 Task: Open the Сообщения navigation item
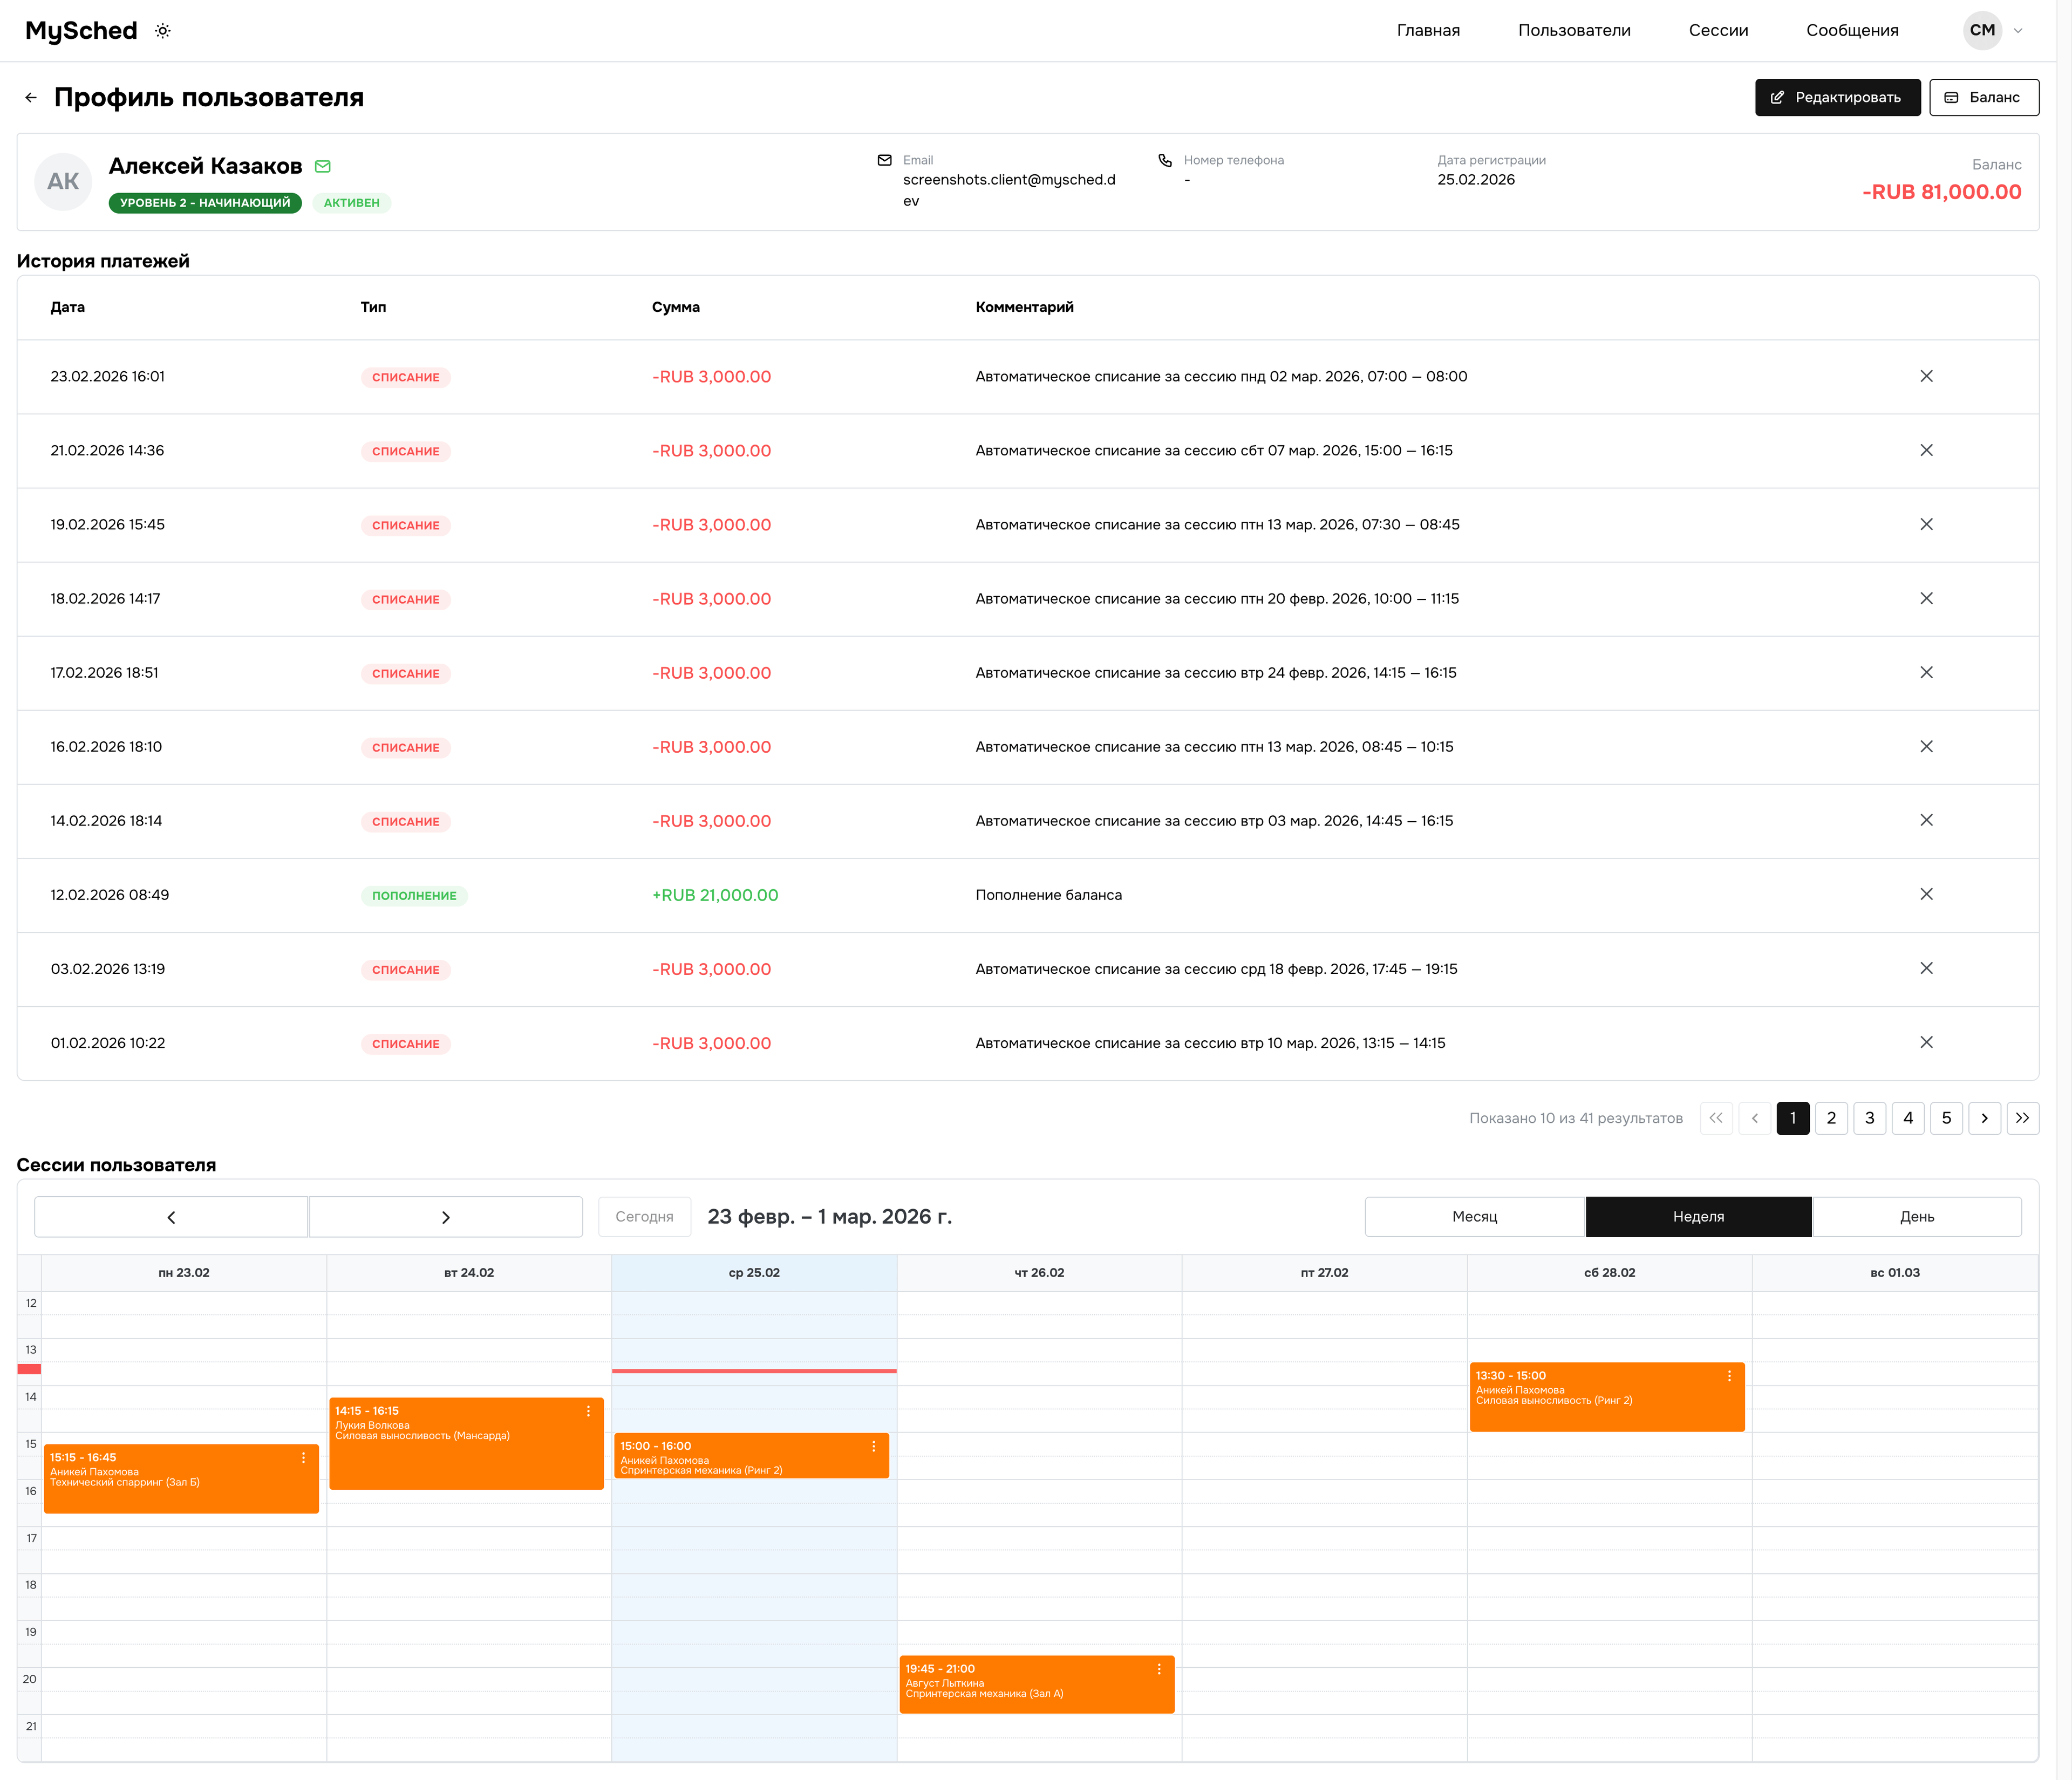1851,31
